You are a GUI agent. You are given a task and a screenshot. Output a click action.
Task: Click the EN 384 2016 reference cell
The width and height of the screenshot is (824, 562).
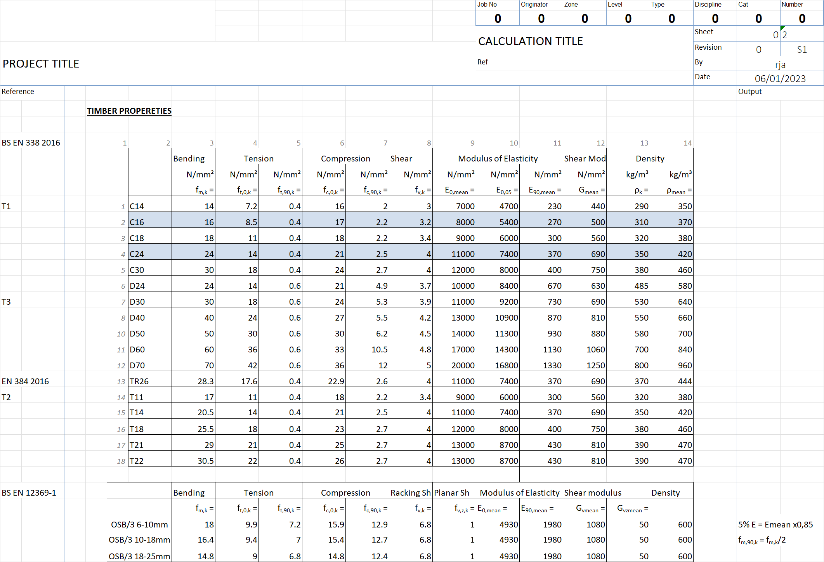25,381
